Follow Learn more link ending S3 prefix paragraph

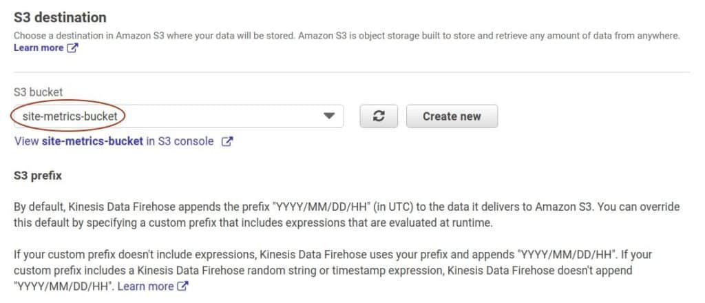point(146,286)
